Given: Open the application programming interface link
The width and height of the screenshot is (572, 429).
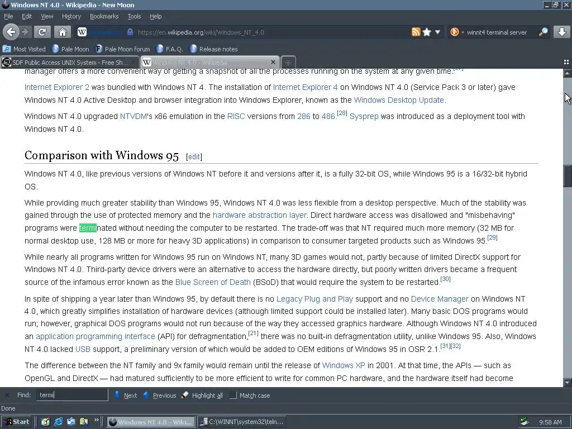Looking at the screenshot, I should 95,336.
